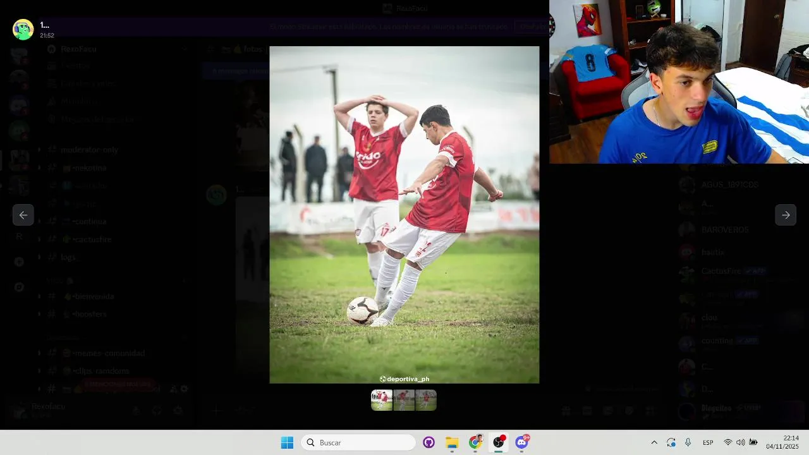Click the 21:52 timestamp under poster name
The image size is (809, 455).
point(47,36)
